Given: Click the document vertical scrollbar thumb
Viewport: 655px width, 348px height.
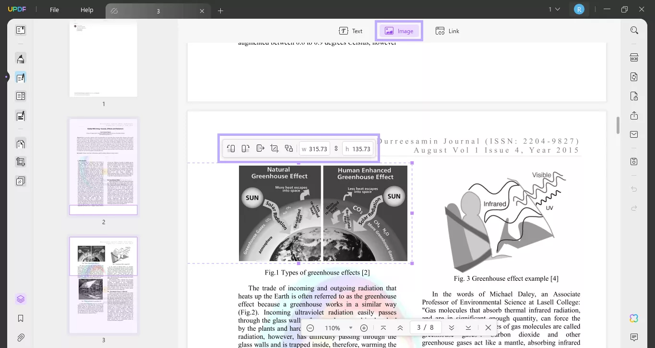Looking at the screenshot, I should pyautogui.click(x=618, y=125).
